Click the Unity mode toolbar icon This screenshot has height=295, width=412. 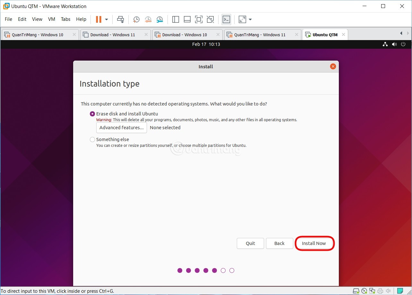coord(210,20)
